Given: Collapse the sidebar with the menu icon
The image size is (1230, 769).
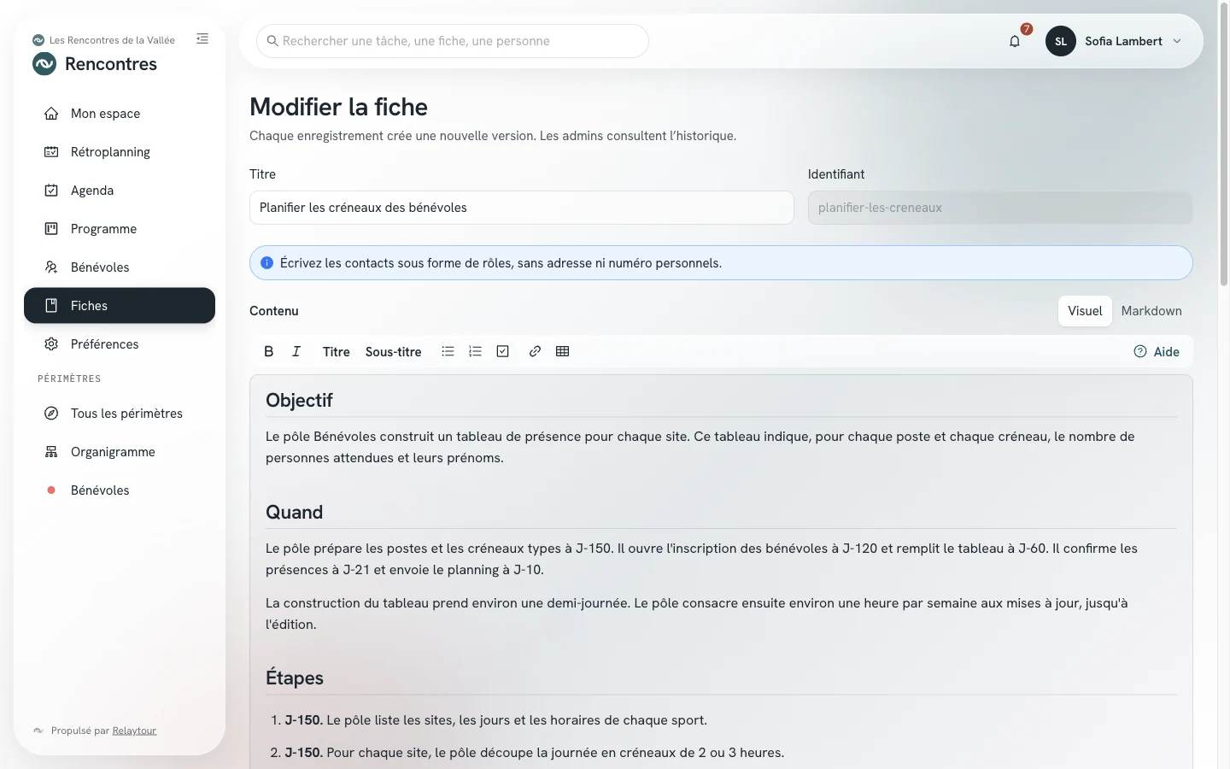Looking at the screenshot, I should pyautogui.click(x=202, y=38).
